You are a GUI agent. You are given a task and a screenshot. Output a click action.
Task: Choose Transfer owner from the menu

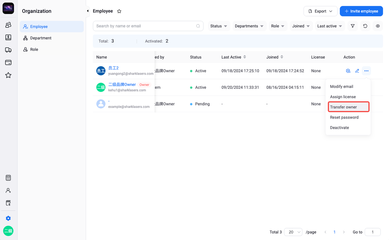[348, 107]
